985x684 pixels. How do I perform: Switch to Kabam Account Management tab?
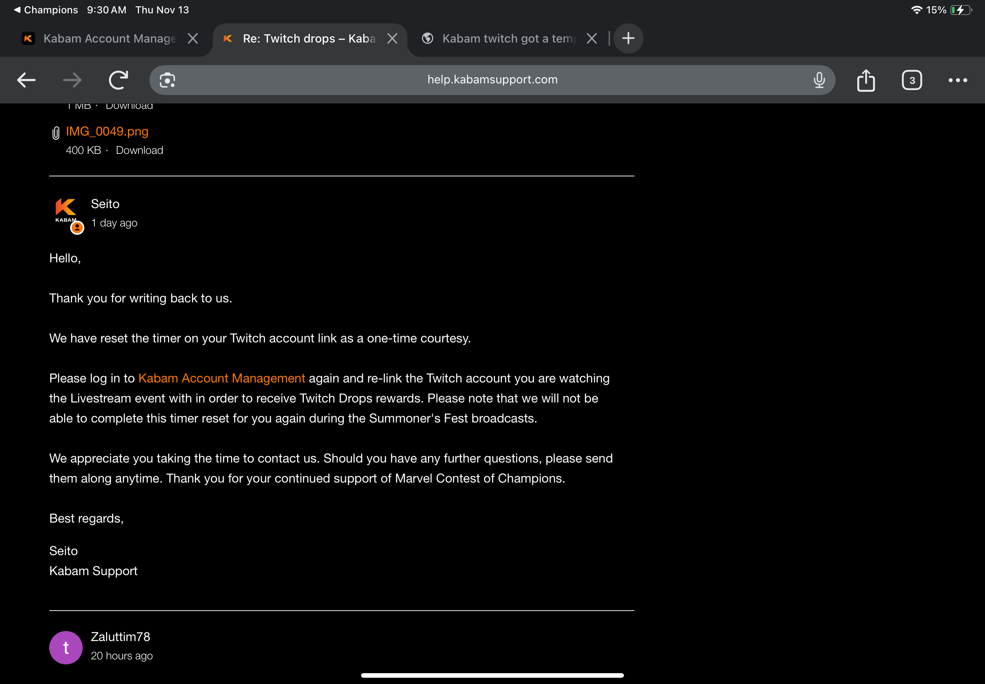(109, 38)
